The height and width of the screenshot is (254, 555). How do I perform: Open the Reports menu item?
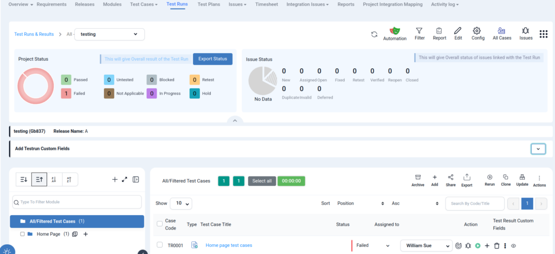(x=346, y=4)
